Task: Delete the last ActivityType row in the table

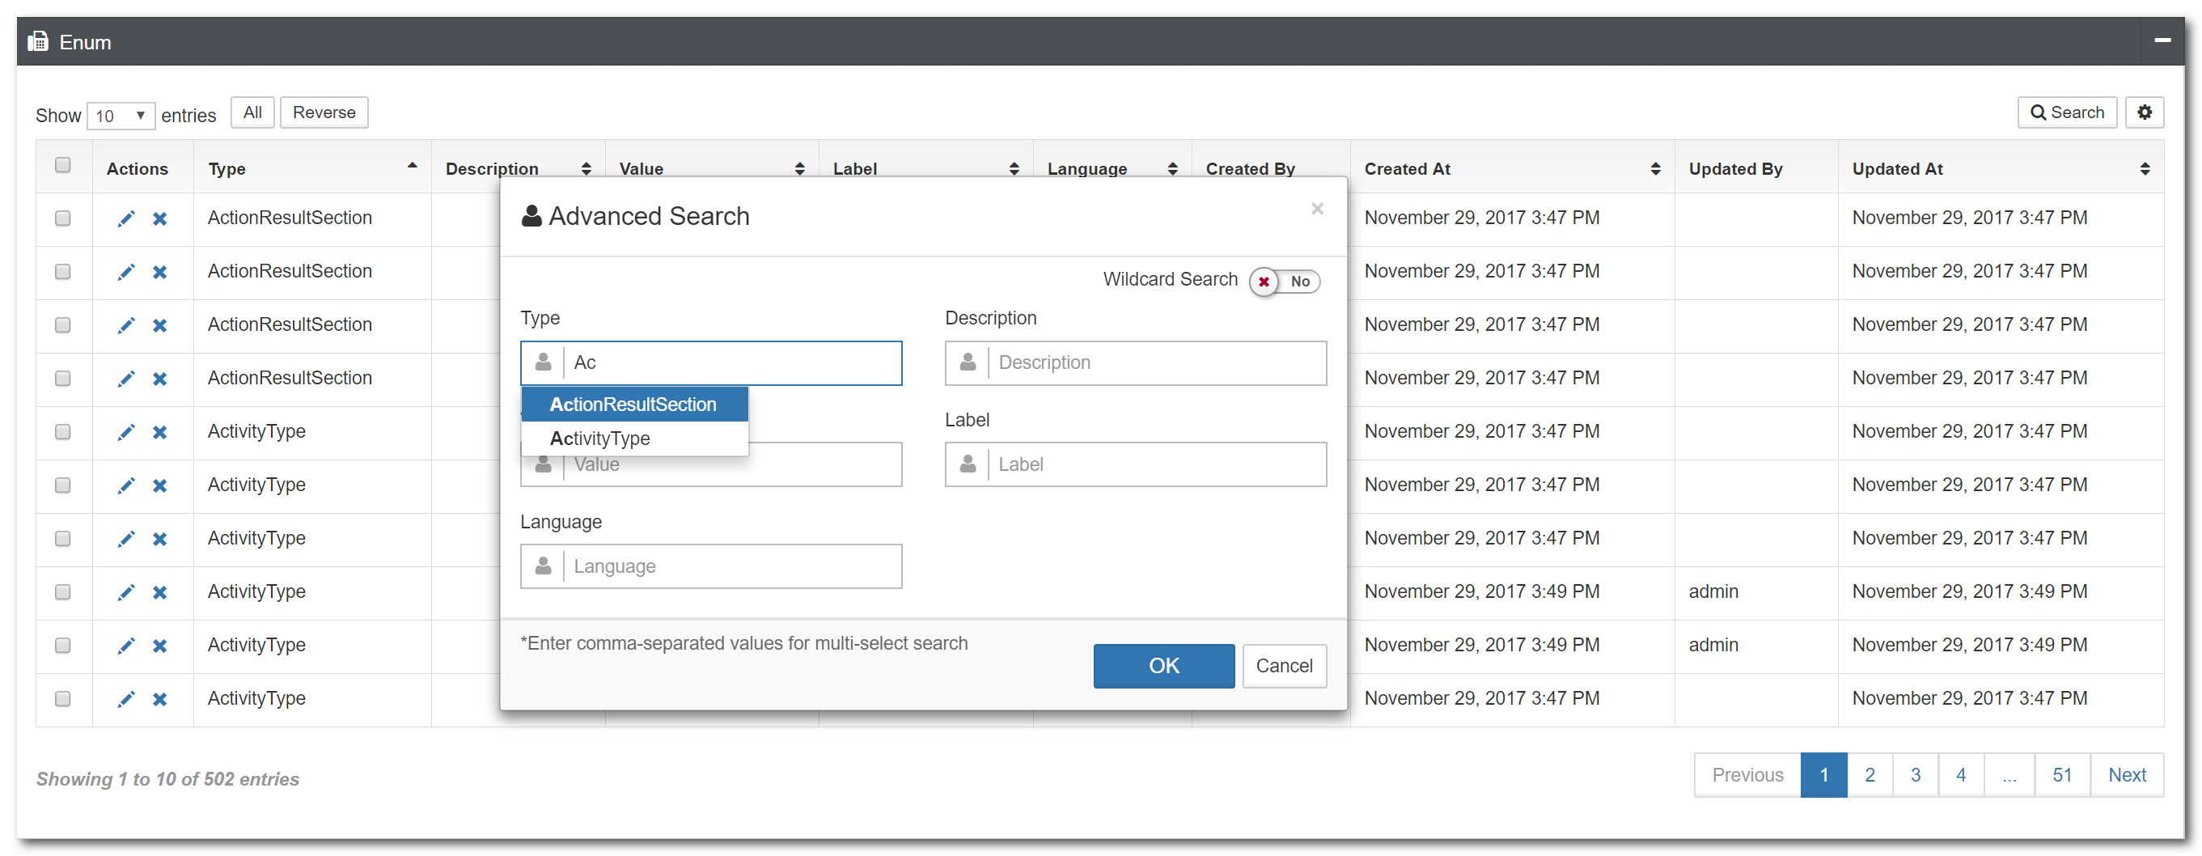Action: (160, 700)
